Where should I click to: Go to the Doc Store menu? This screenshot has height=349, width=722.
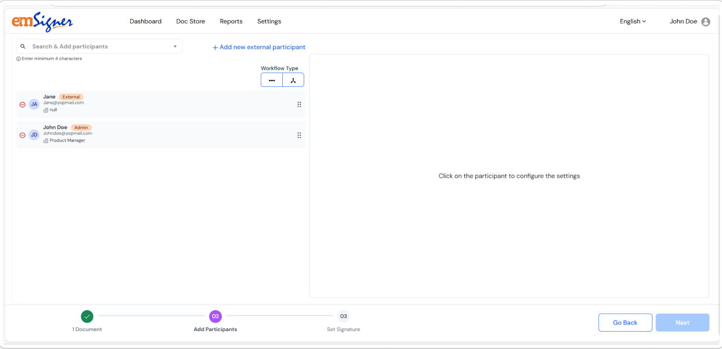pos(190,21)
